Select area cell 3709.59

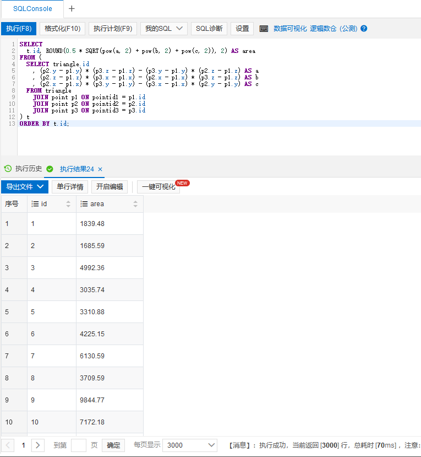110,378
